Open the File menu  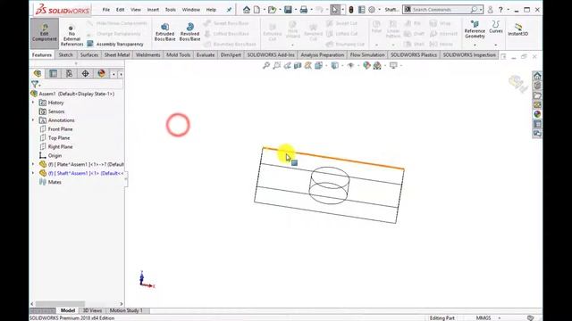coord(105,10)
